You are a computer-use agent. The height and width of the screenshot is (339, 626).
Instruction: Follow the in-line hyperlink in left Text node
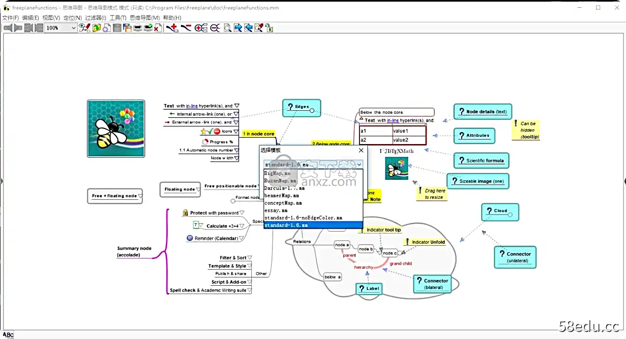tap(192, 106)
